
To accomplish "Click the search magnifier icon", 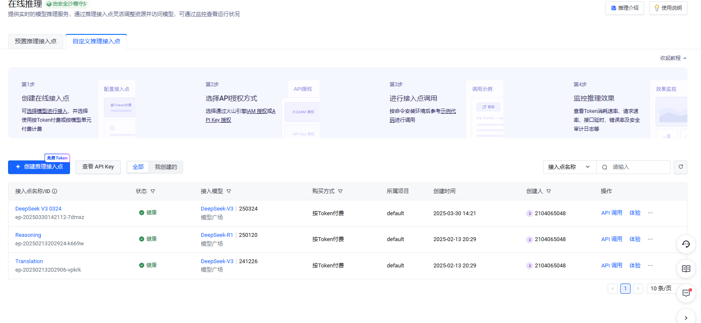I will [605, 167].
